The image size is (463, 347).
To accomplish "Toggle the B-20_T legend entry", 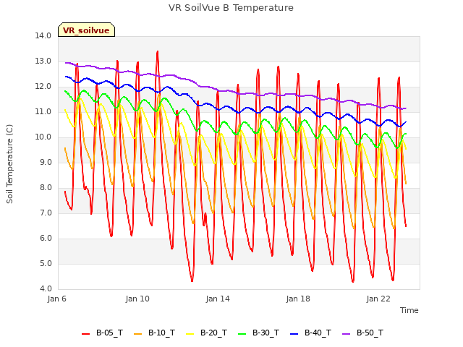I will 207,333.
